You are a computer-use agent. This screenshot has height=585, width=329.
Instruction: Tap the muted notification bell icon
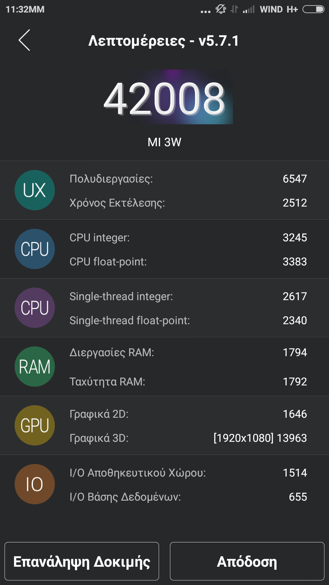(x=221, y=9)
